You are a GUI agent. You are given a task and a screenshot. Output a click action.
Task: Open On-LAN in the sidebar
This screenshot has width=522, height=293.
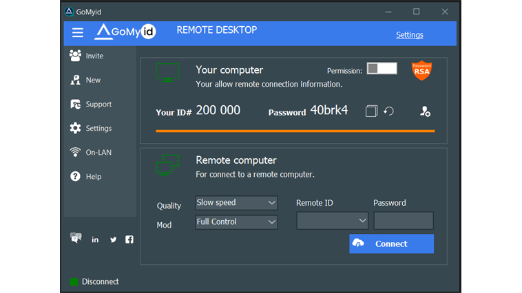(91, 152)
